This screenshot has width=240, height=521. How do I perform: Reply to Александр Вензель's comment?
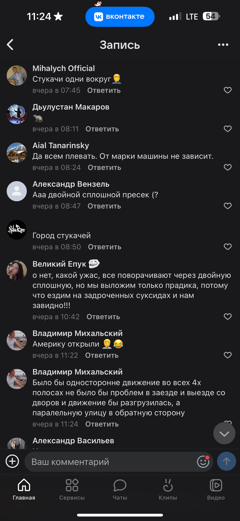point(104,206)
